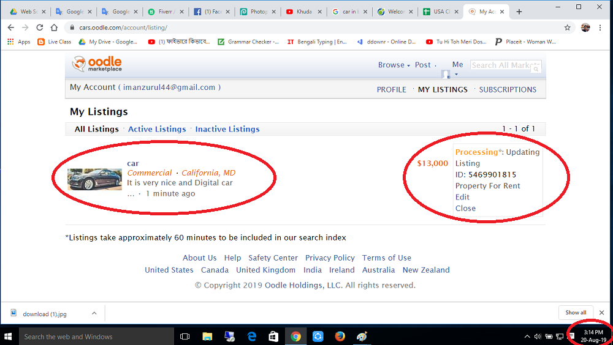
Task: Open the browser home page icon
Action: [x=54, y=28]
